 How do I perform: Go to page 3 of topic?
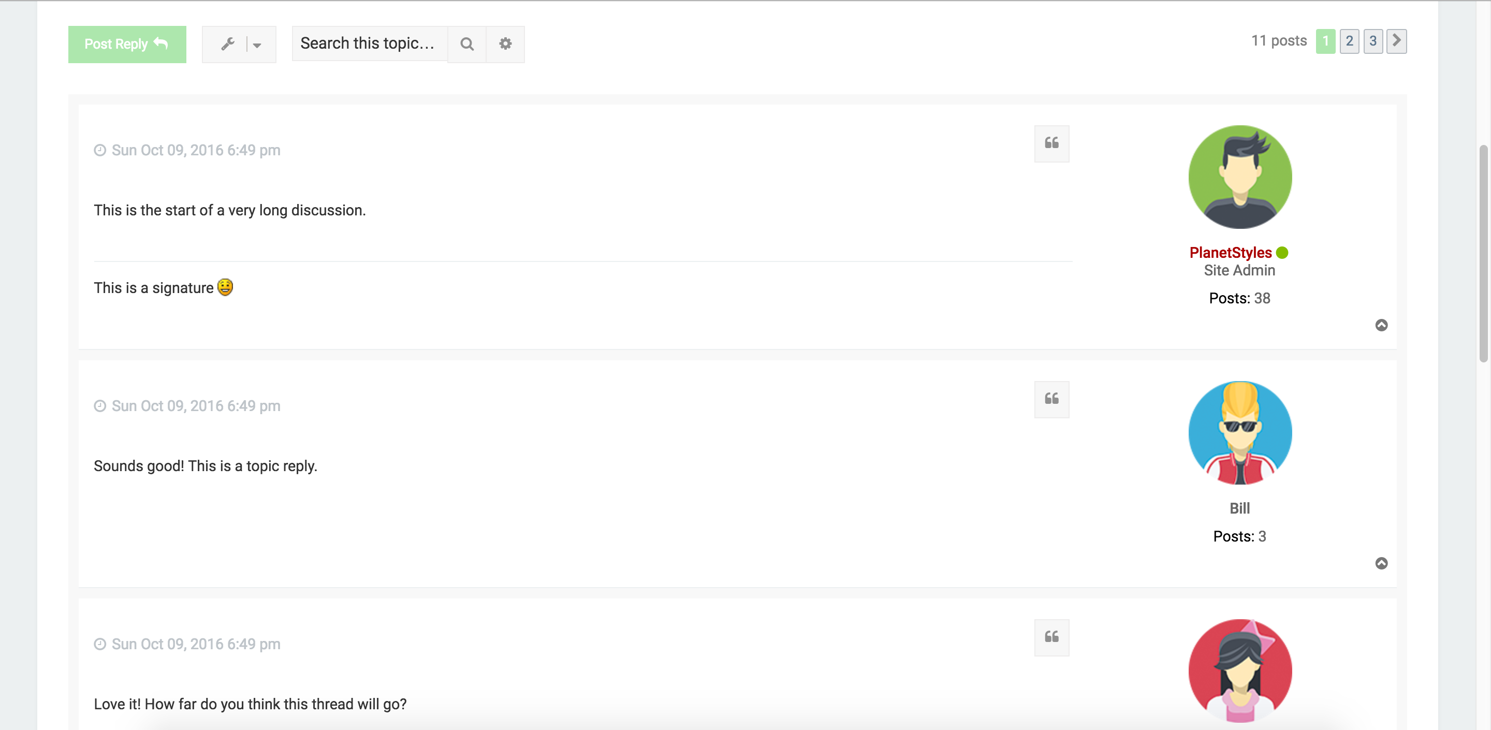[x=1373, y=41]
